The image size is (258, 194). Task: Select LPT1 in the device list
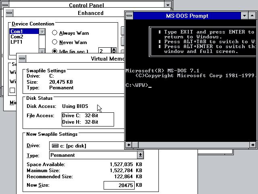click(24, 42)
